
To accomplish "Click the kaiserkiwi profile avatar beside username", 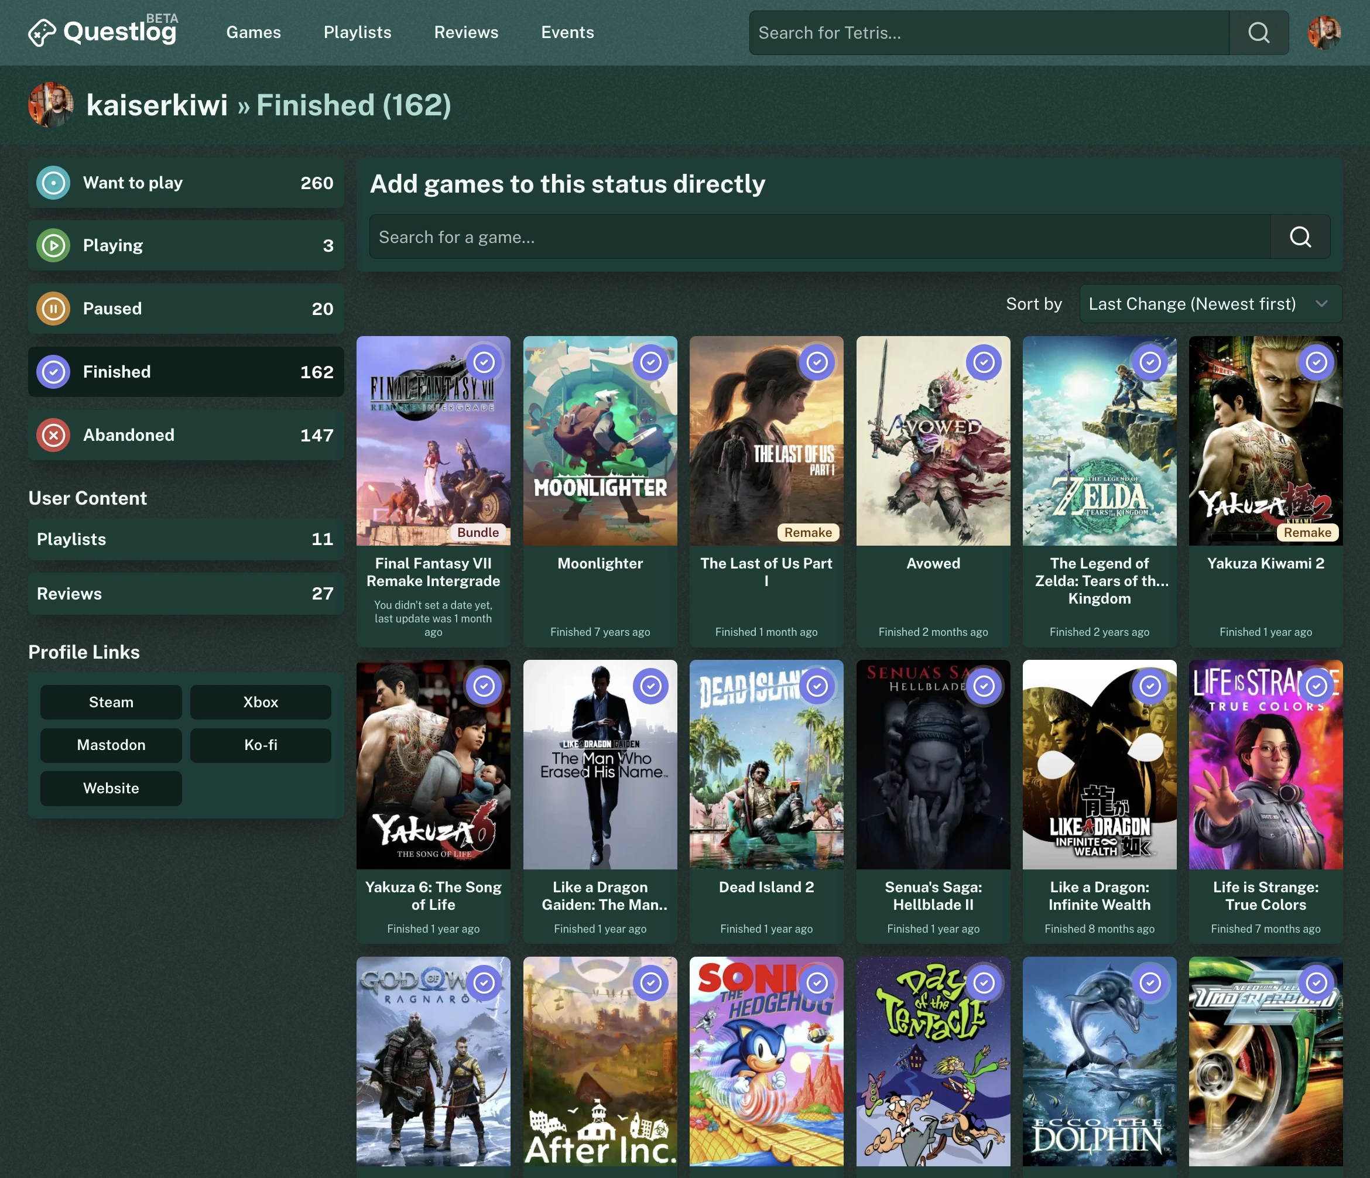I will [51, 104].
